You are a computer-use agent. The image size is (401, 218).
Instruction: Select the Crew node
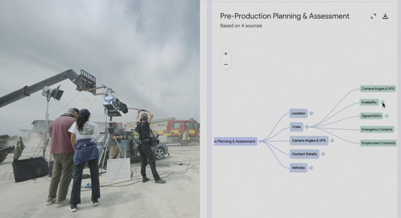point(296,127)
